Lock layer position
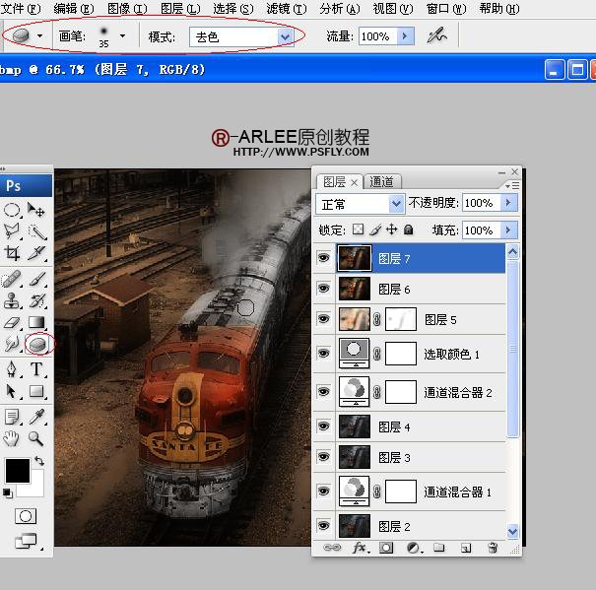The height and width of the screenshot is (590, 596). (x=391, y=229)
